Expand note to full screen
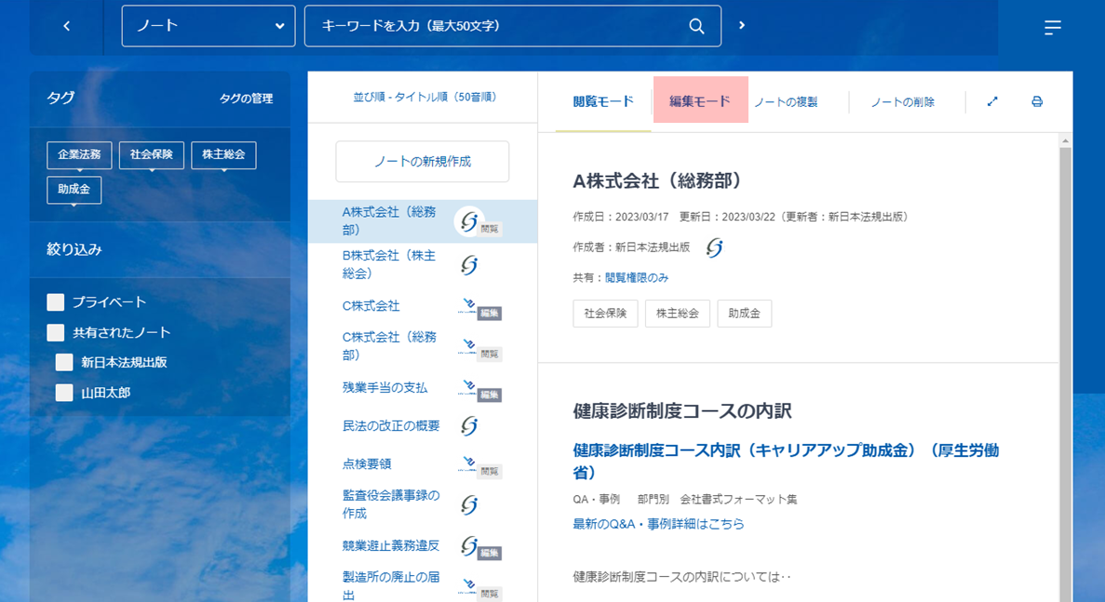 click(992, 101)
